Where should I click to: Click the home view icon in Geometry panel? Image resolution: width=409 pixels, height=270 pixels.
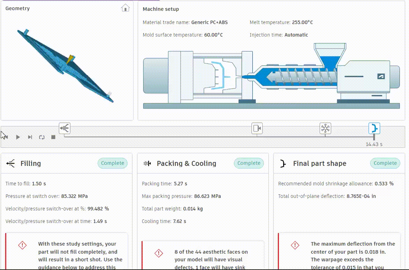(125, 8)
